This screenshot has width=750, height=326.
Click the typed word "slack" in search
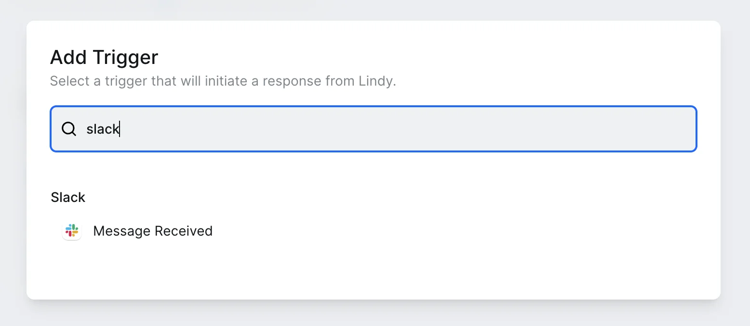pyautogui.click(x=102, y=129)
